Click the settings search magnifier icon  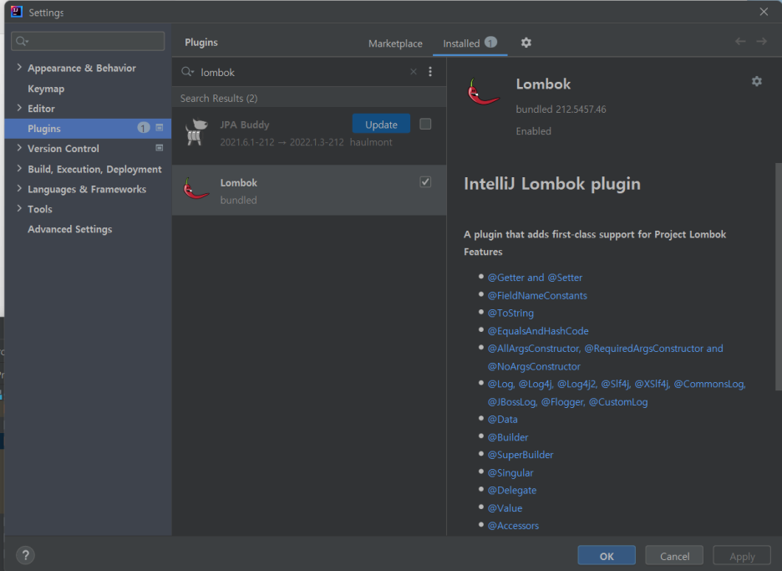click(x=22, y=41)
